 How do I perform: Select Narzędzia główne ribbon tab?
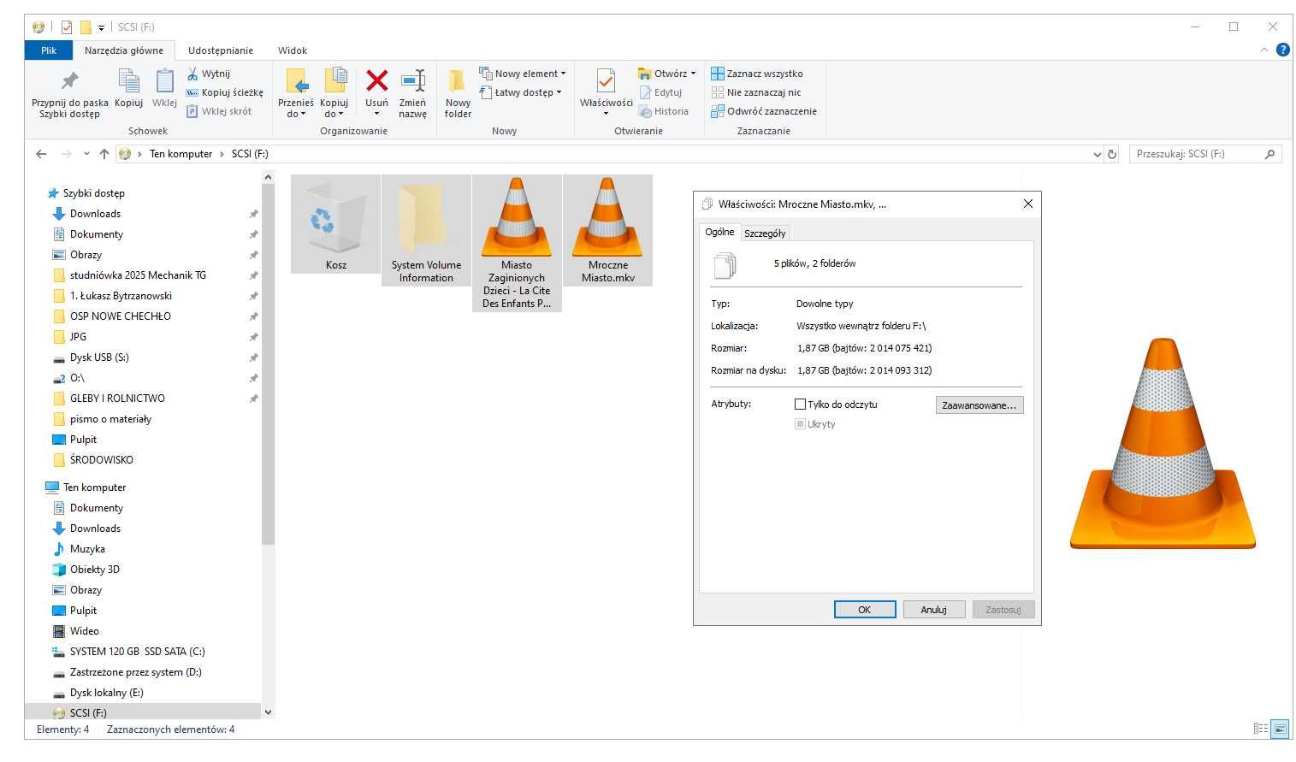click(x=124, y=50)
